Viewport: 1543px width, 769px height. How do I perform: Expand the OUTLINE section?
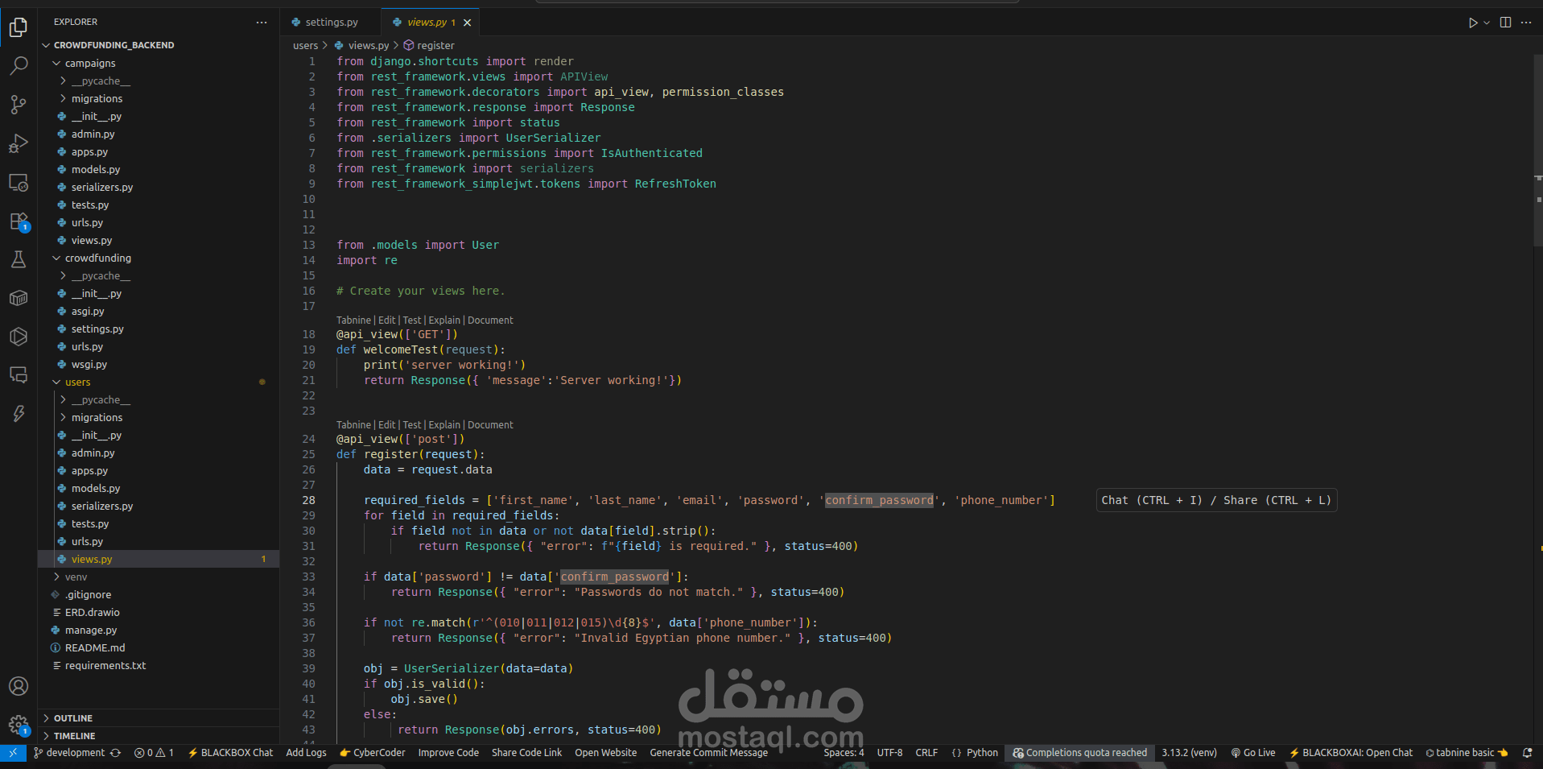[159, 718]
